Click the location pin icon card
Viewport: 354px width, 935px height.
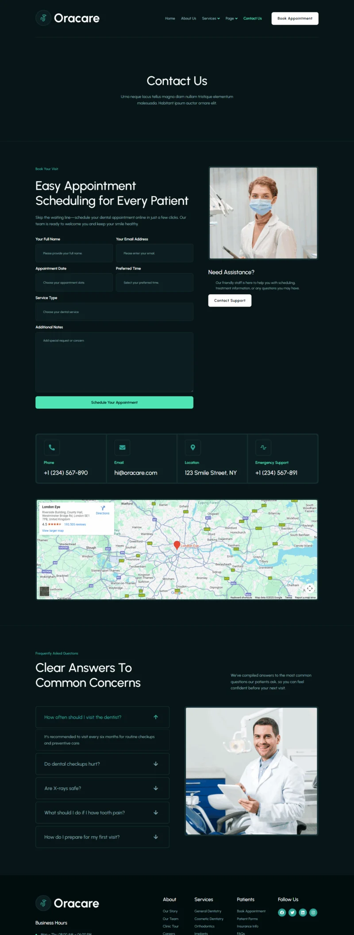click(x=193, y=448)
